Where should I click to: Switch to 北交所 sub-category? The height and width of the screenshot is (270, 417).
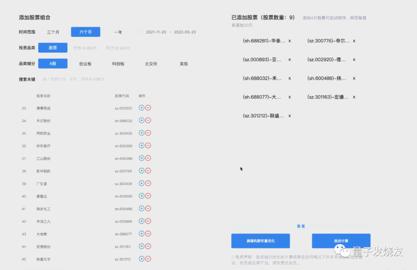click(151, 64)
